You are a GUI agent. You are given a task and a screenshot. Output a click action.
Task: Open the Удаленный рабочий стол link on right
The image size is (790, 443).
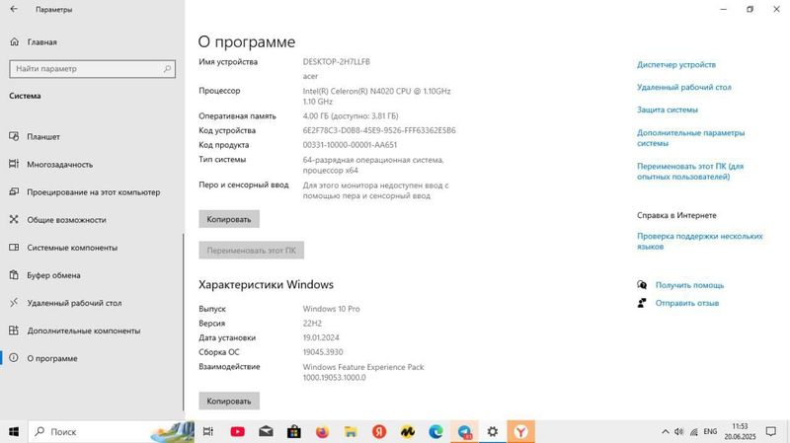click(683, 87)
